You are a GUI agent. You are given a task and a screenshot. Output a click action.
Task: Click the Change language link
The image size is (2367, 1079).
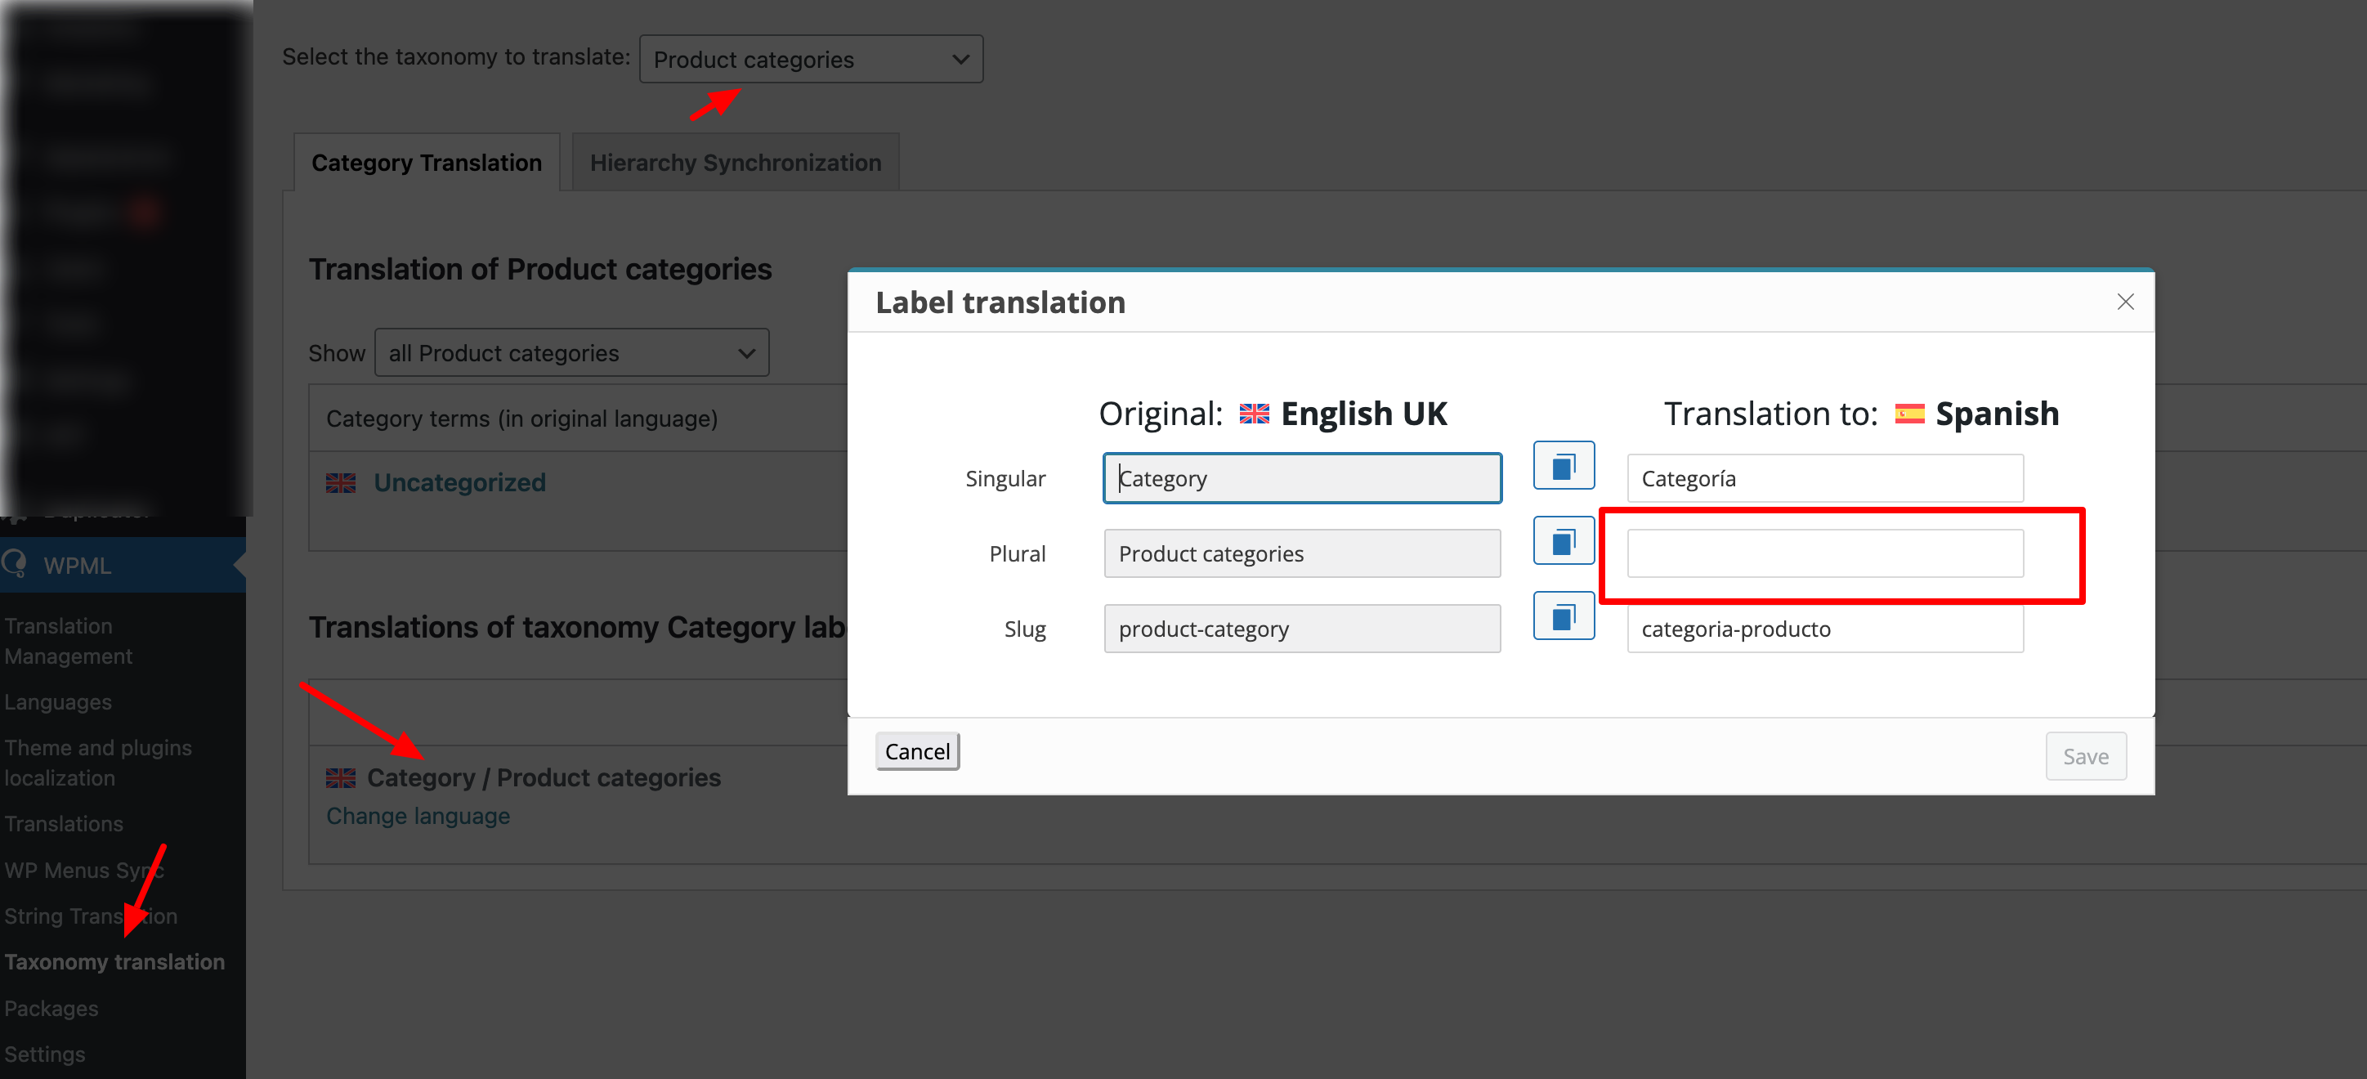click(x=418, y=816)
